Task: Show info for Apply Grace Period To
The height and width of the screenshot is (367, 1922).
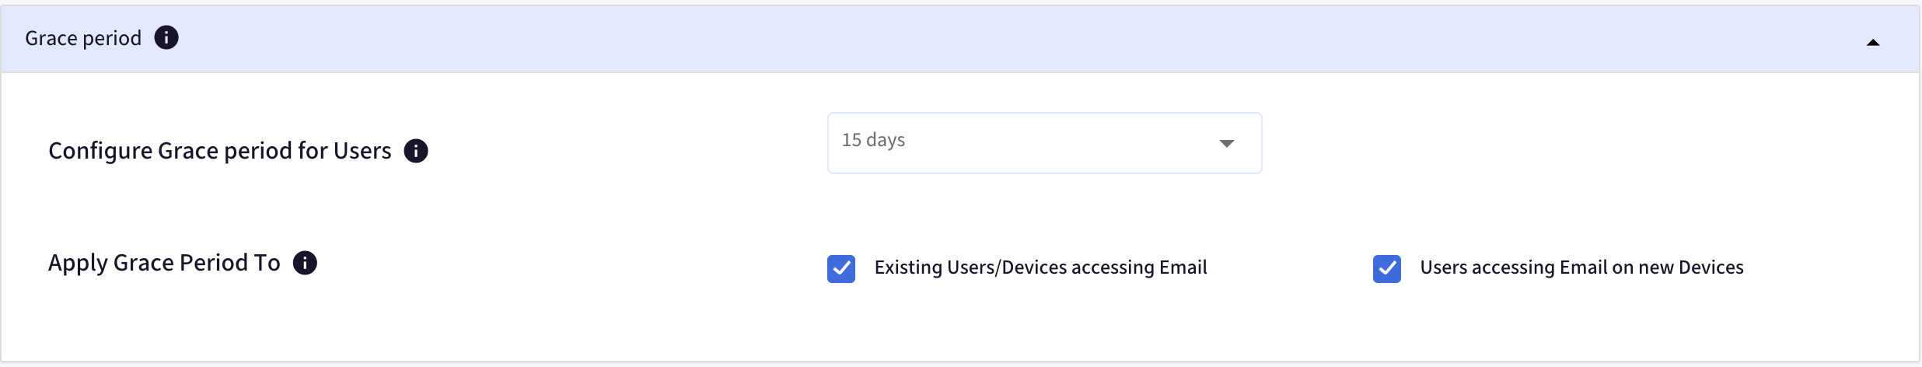Action: (x=305, y=263)
